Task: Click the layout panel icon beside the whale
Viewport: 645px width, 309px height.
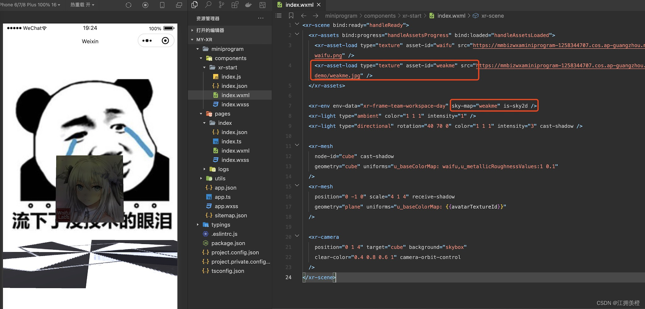Action: tap(262, 5)
